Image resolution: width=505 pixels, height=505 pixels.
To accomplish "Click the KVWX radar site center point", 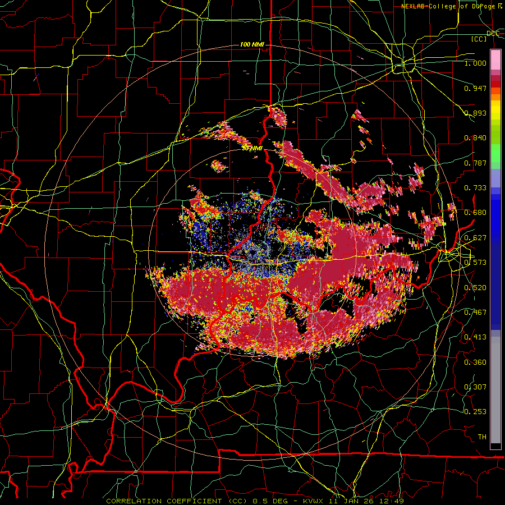I will 253,251.
